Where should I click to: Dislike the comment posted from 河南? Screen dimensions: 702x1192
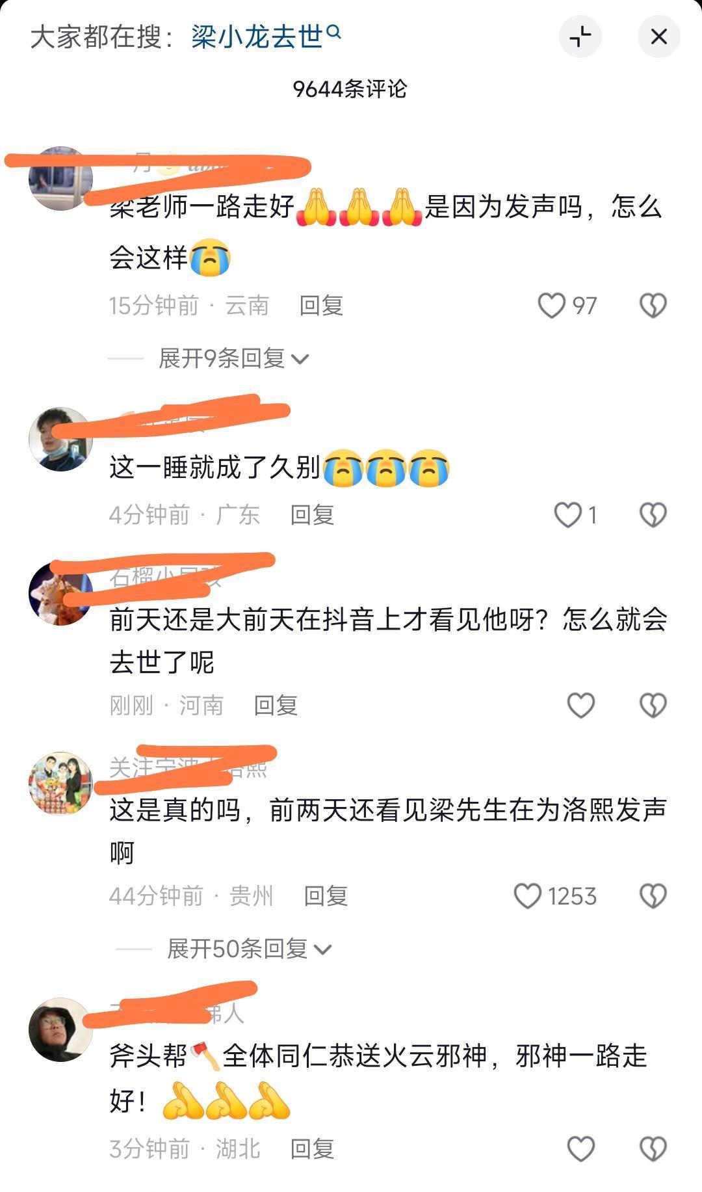click(653, 705)
